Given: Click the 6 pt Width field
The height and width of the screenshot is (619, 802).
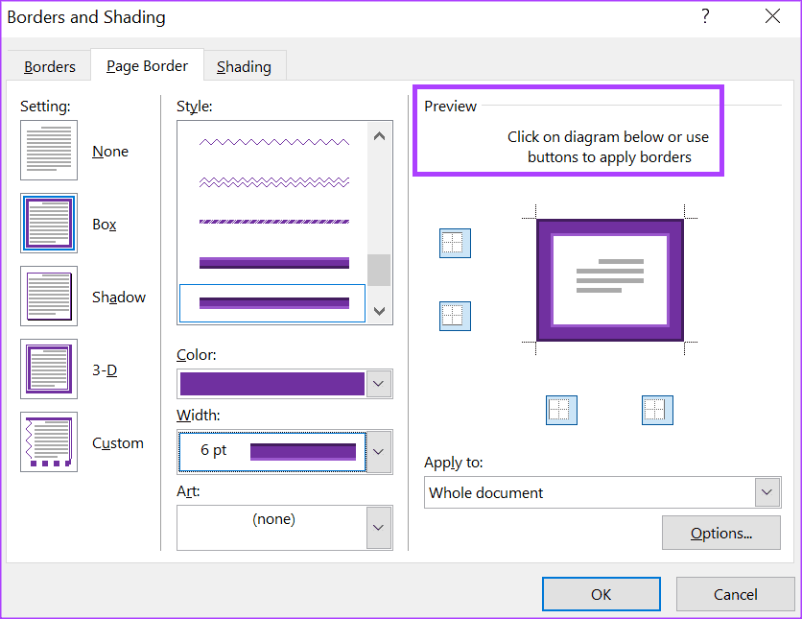Looking at the screenshot, I should point(272,452).
